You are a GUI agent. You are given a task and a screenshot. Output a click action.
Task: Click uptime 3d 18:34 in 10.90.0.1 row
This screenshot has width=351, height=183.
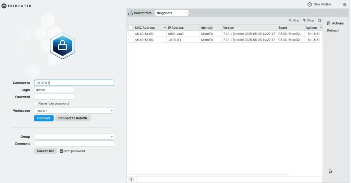[x=313, y=40]
